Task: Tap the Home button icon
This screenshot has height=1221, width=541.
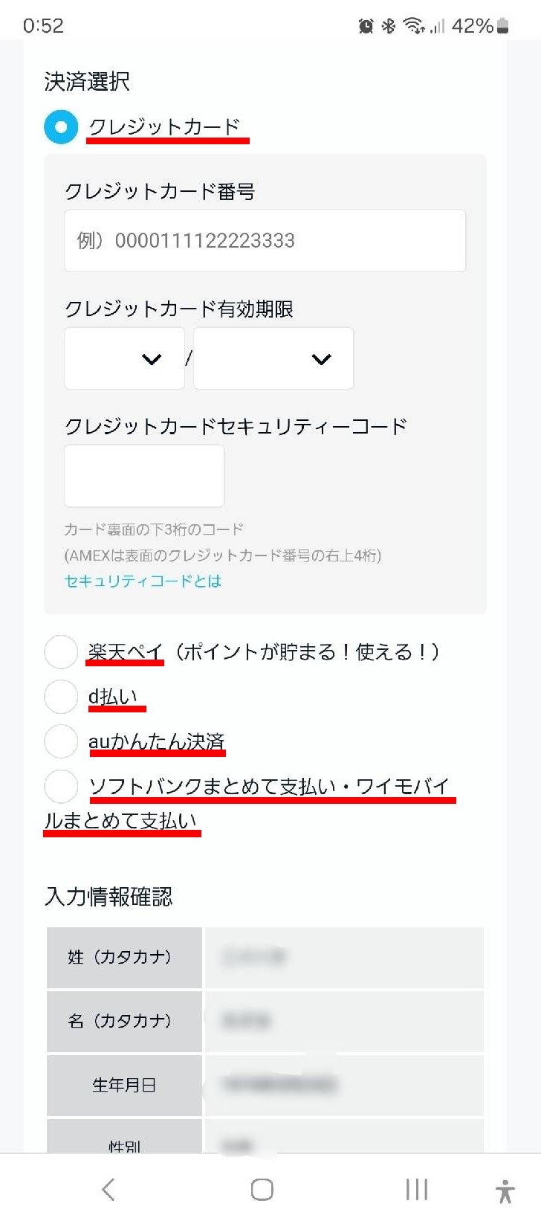Action: tap(262, 1189)
